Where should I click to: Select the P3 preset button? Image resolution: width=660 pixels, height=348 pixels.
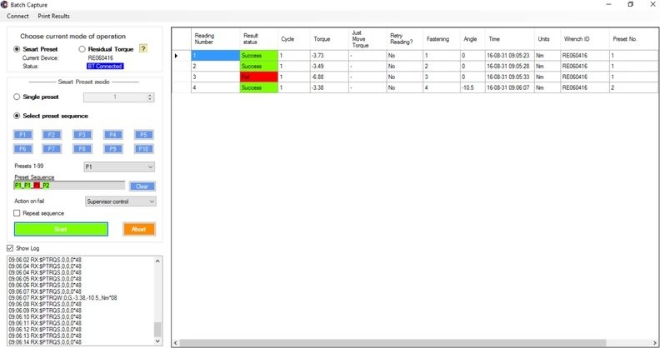(x=82, y=134)
